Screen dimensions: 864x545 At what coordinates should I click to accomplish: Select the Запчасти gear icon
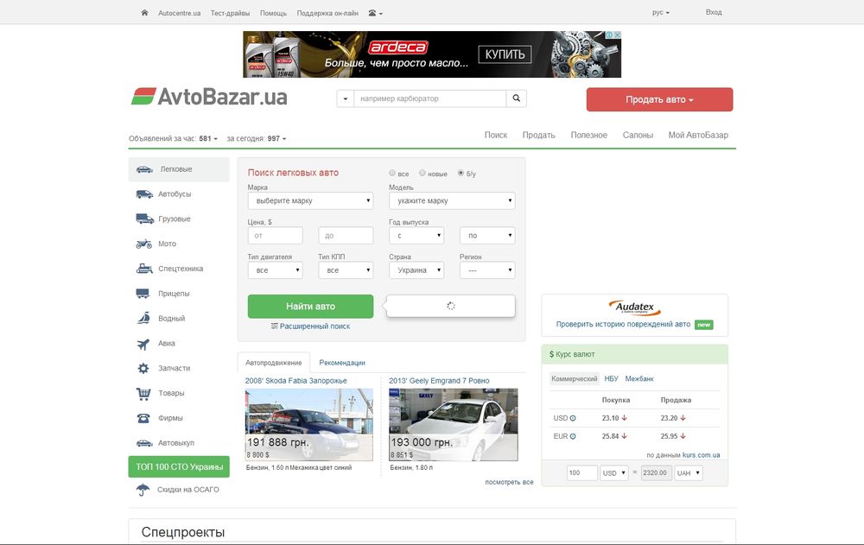pyautogui.click(x=143, y=368)
